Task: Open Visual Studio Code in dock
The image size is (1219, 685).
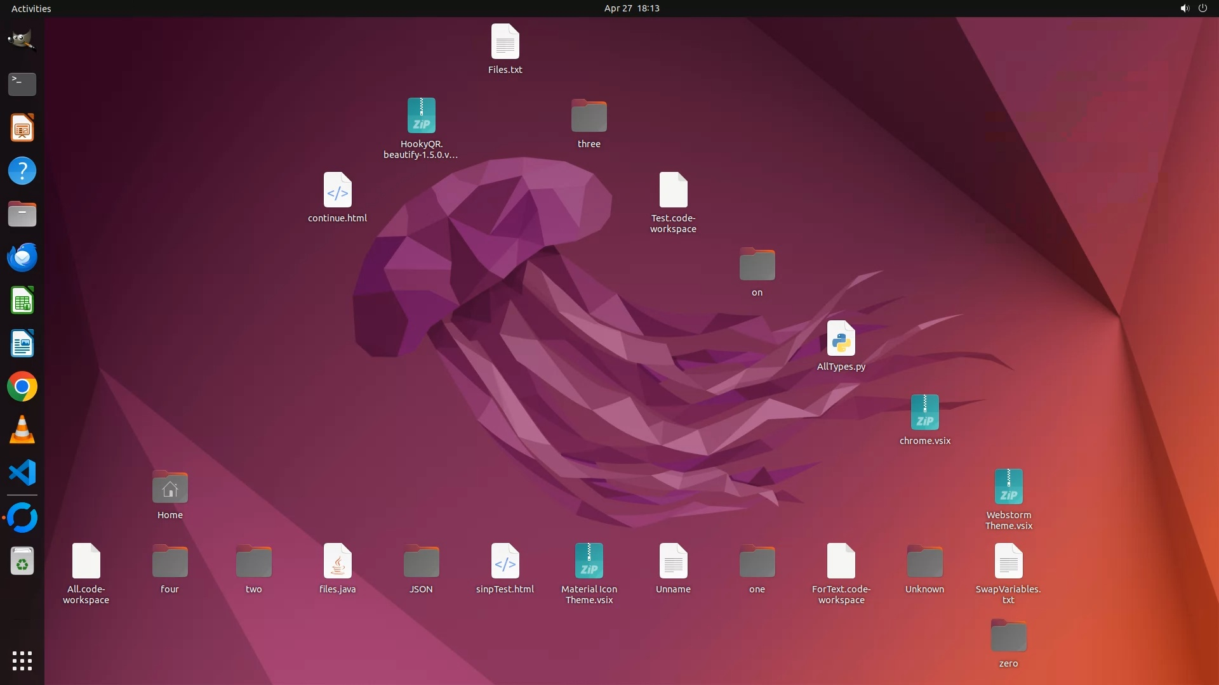Action: (x=22, y=473)
